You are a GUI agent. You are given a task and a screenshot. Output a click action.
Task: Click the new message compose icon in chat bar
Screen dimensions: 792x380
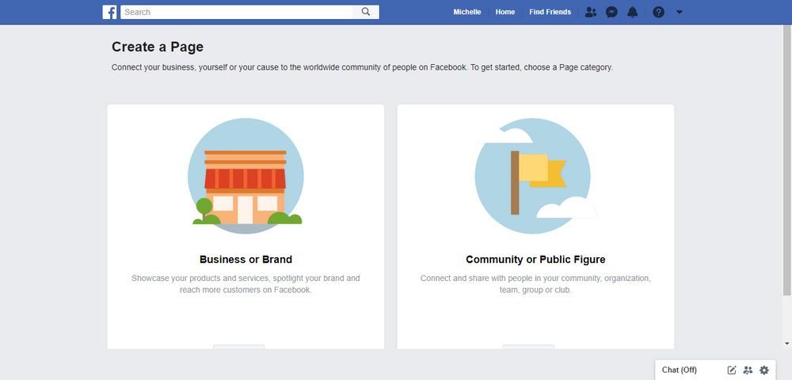(732, 370)
